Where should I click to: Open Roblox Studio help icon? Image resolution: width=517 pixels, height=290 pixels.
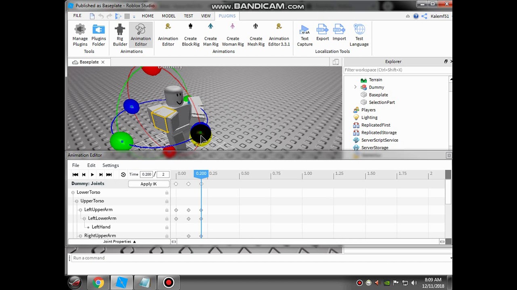[416, 16]
